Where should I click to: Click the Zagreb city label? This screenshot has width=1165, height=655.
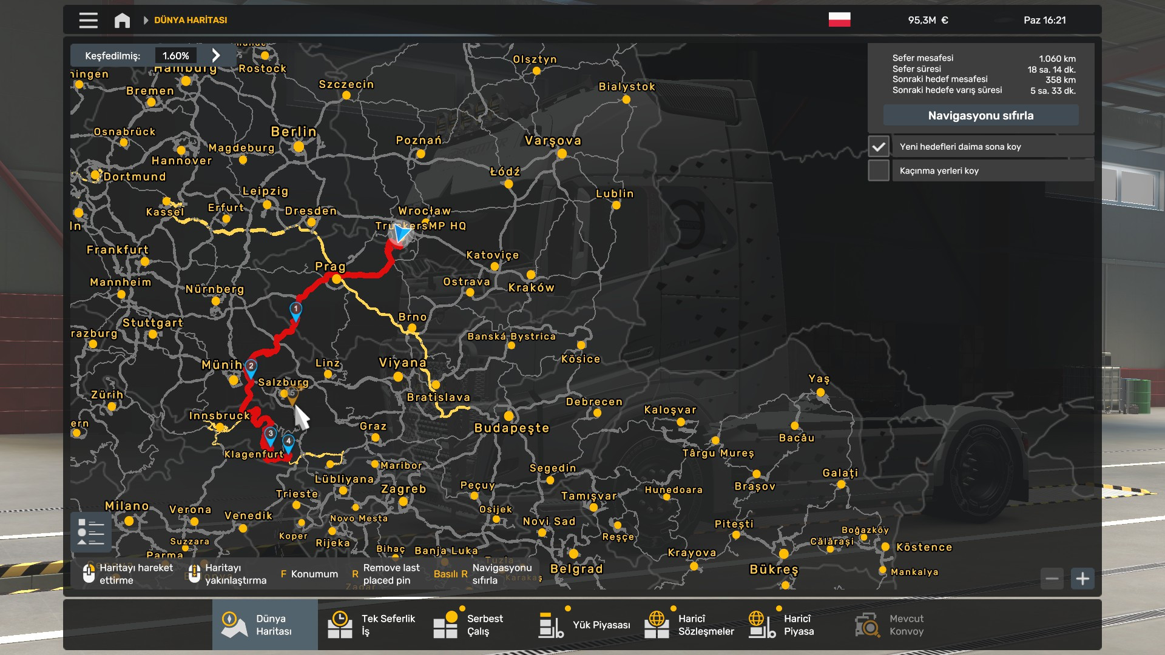[404, 489]
